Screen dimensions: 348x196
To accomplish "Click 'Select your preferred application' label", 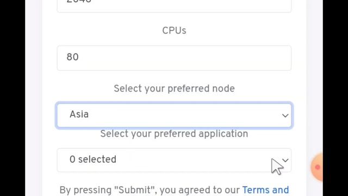I will click(x=174, y=134).
